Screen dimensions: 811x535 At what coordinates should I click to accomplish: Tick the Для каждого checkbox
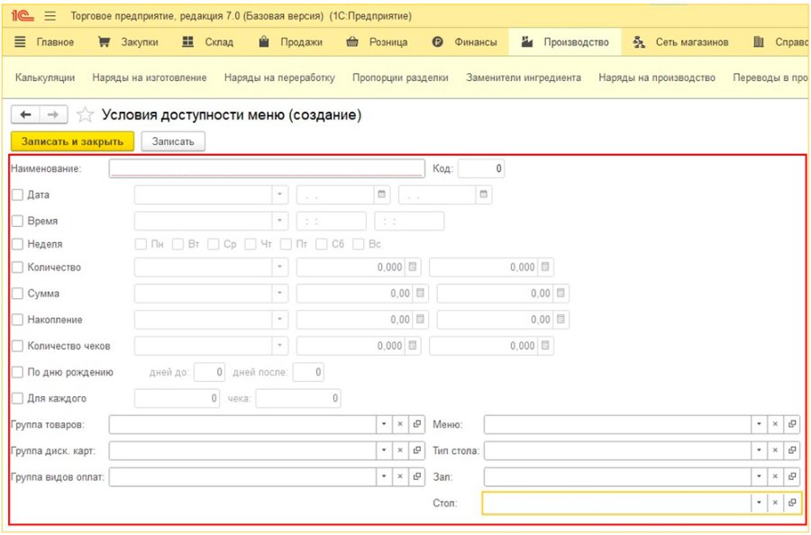[x=18, y=398]
